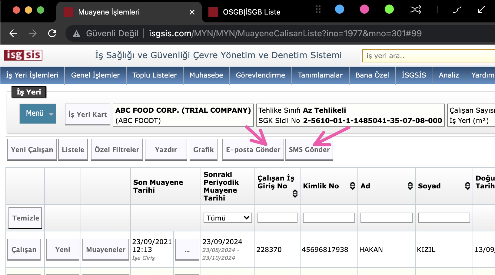The width and height of the screenshot is (495, 275).
Task: Expand the Tümü periodic exam filter
Action: click(x=228, y=218)
